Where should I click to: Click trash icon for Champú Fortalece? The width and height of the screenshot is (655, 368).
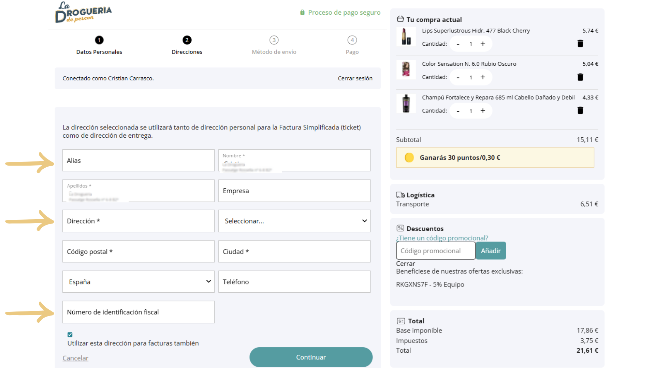(x=580, y=110)
